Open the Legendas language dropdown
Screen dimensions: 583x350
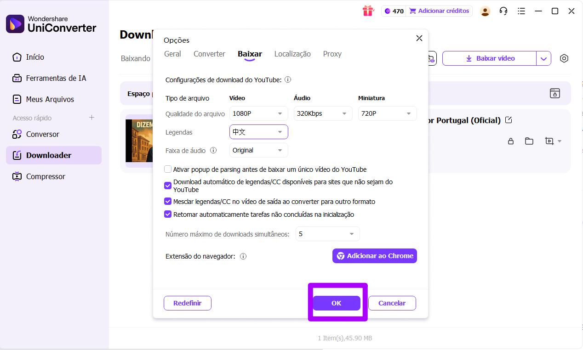click(x=258, y=132)
